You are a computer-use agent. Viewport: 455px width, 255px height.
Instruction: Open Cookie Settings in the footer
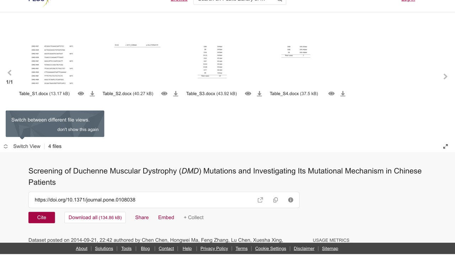pyautogui.click(x=271, y=249)
